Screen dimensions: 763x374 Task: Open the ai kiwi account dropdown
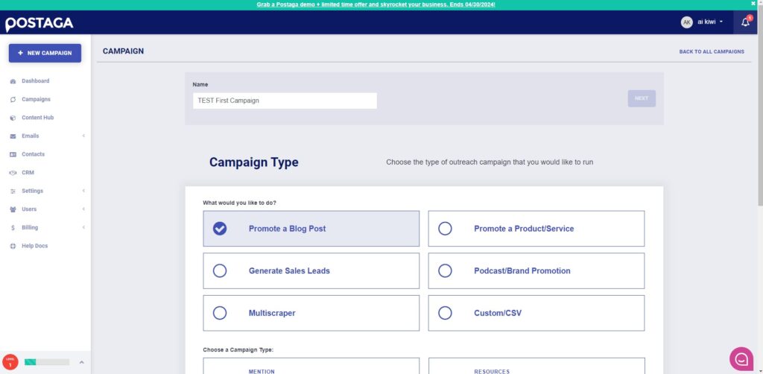click(x=702, y=22)
